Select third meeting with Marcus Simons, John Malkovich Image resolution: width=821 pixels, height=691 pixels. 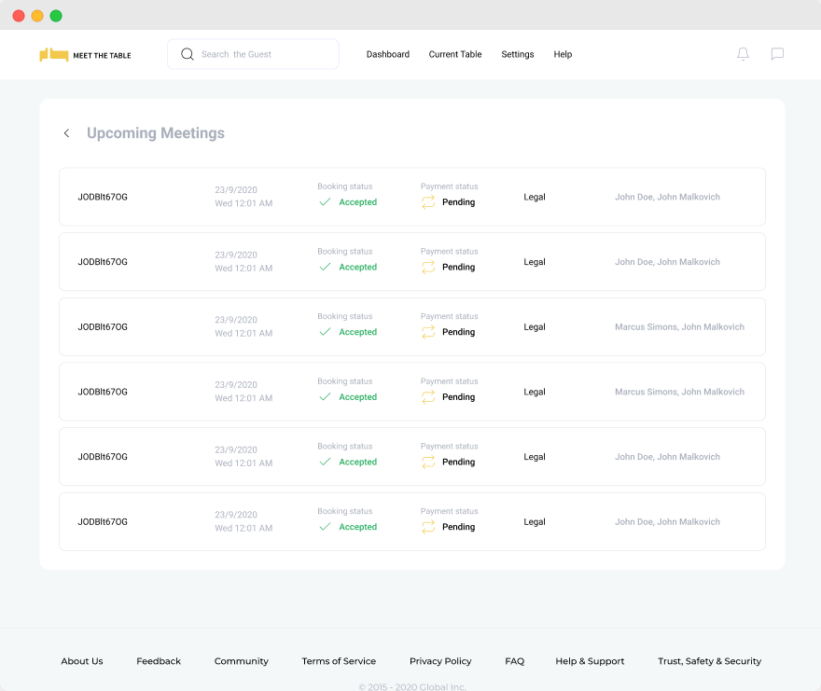point(412,326)
